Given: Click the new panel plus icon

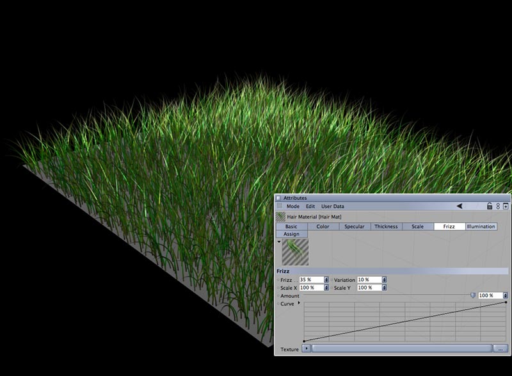Looking at the screenshot, I should [x=506, y=206].
